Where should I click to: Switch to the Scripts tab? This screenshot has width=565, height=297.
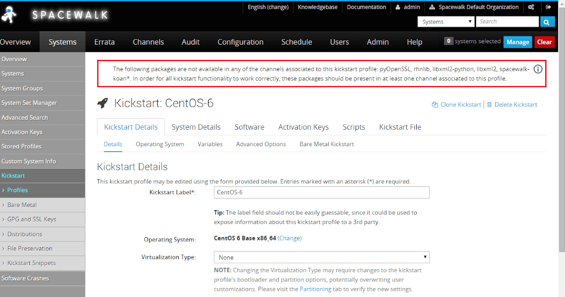coord(354,127)
